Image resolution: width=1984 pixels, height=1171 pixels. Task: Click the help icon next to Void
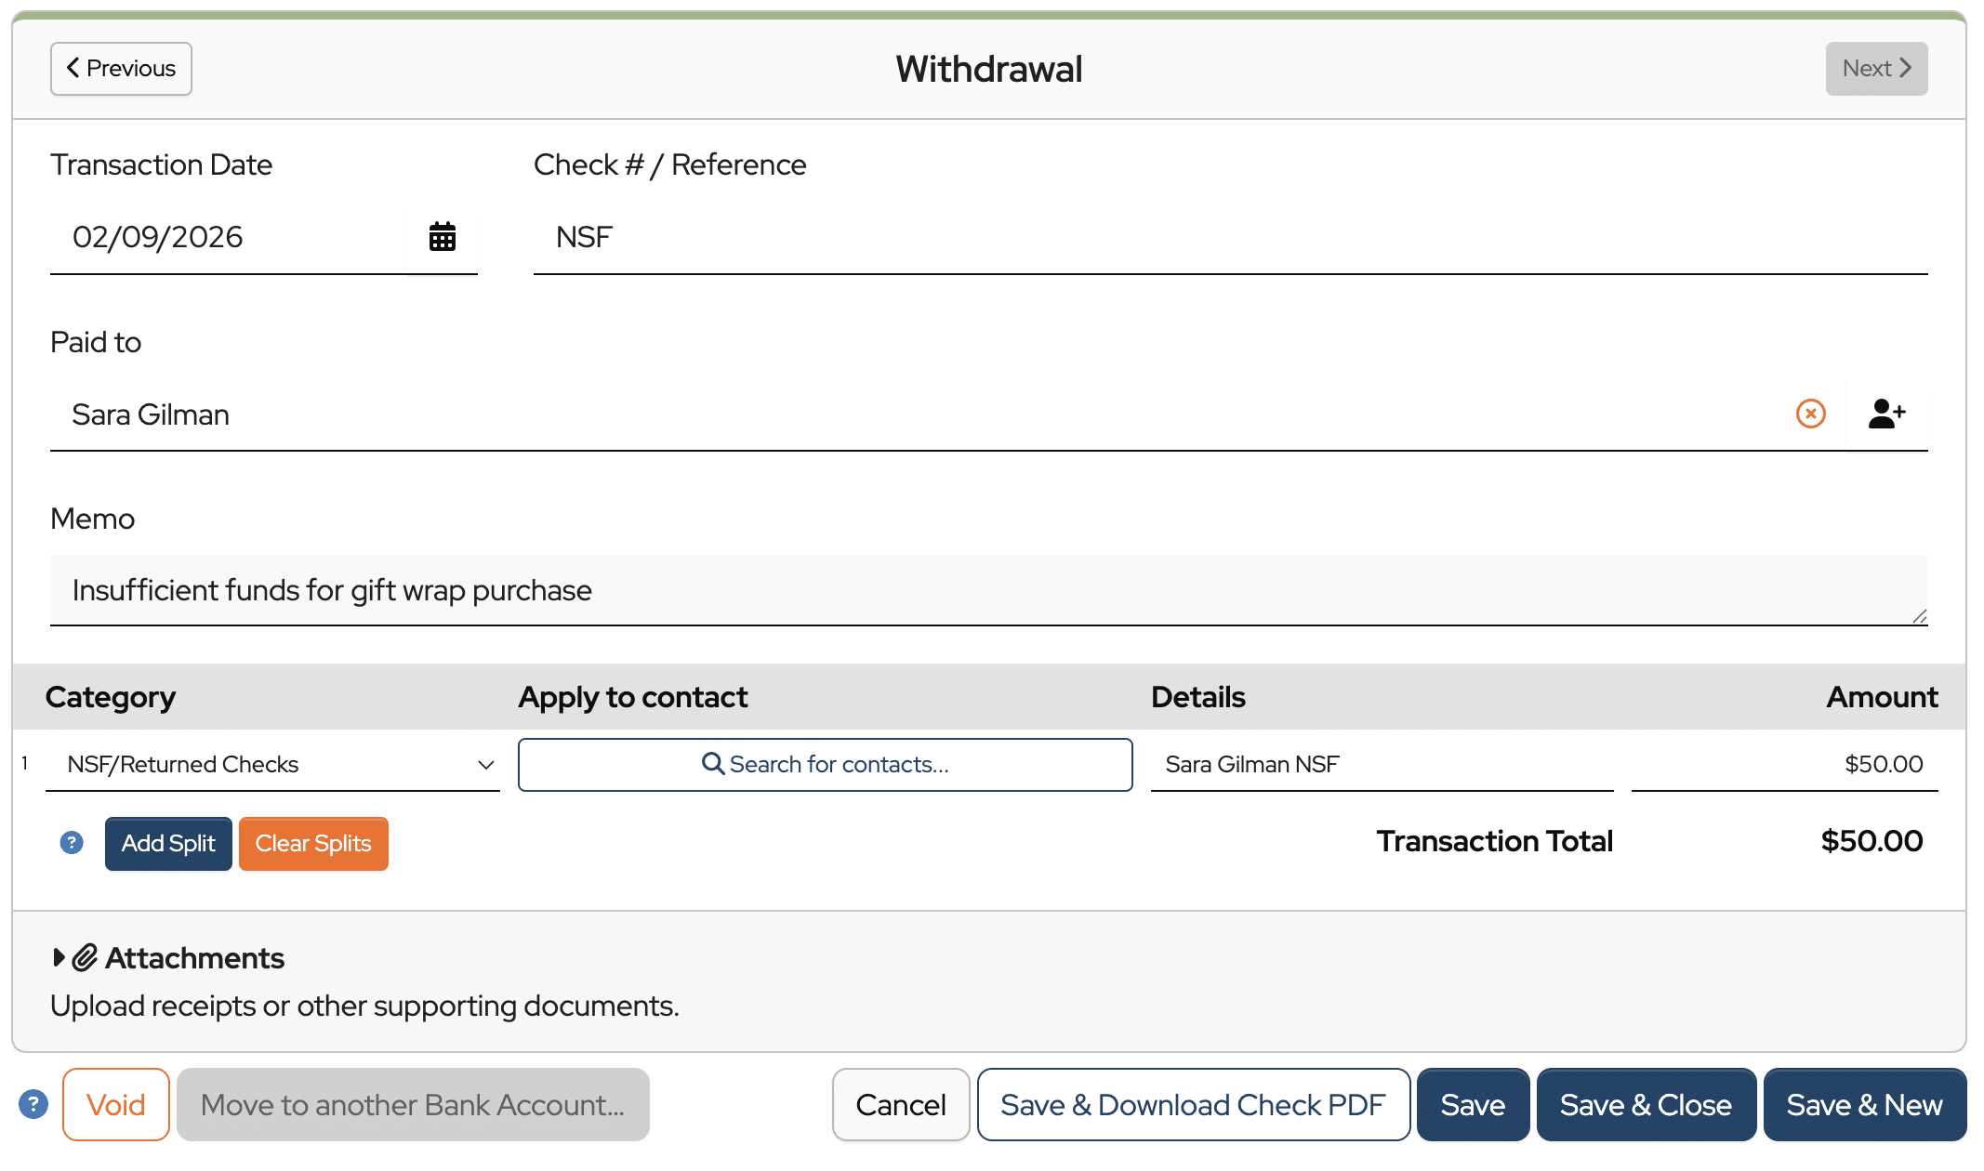tap(33, 1104)
